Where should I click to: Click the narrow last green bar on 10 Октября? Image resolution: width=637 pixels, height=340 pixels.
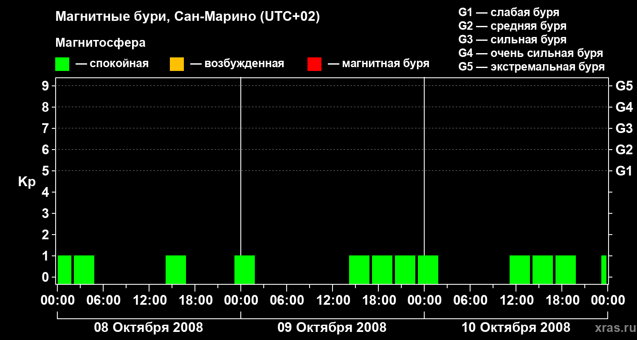pyautogui.click(x=604, y=269)
